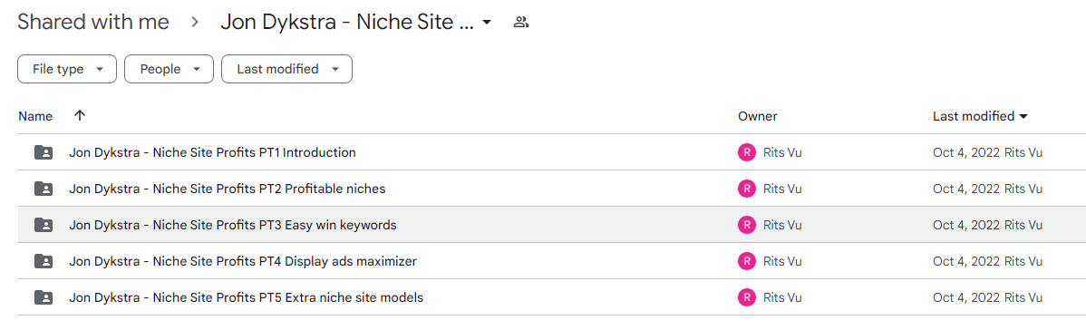Click folder icon beside PT5 Extra niche site models
Screen dimensions: 1086x330
44,297
